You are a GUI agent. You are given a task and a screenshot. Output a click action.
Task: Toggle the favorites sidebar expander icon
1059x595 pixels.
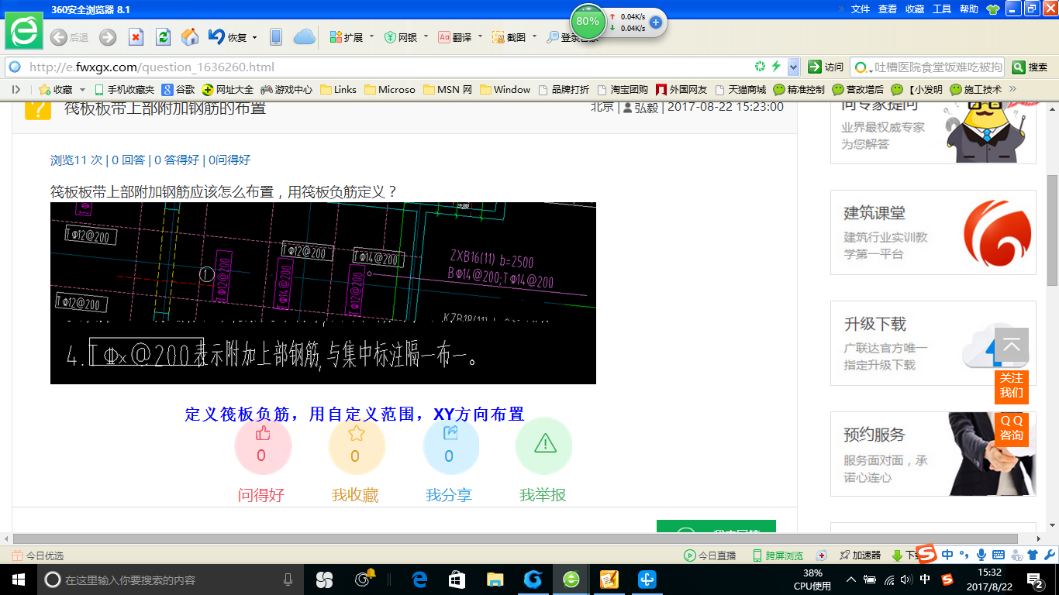16,89
